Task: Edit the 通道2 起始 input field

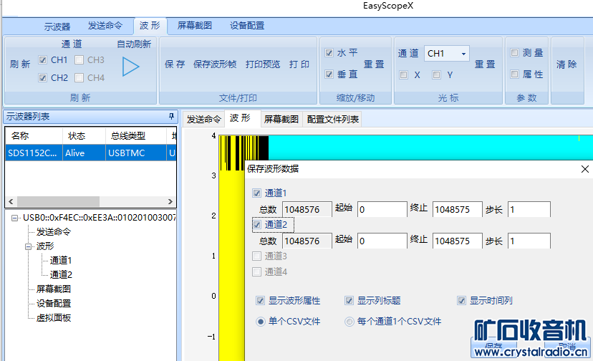Action: (382, 241)
